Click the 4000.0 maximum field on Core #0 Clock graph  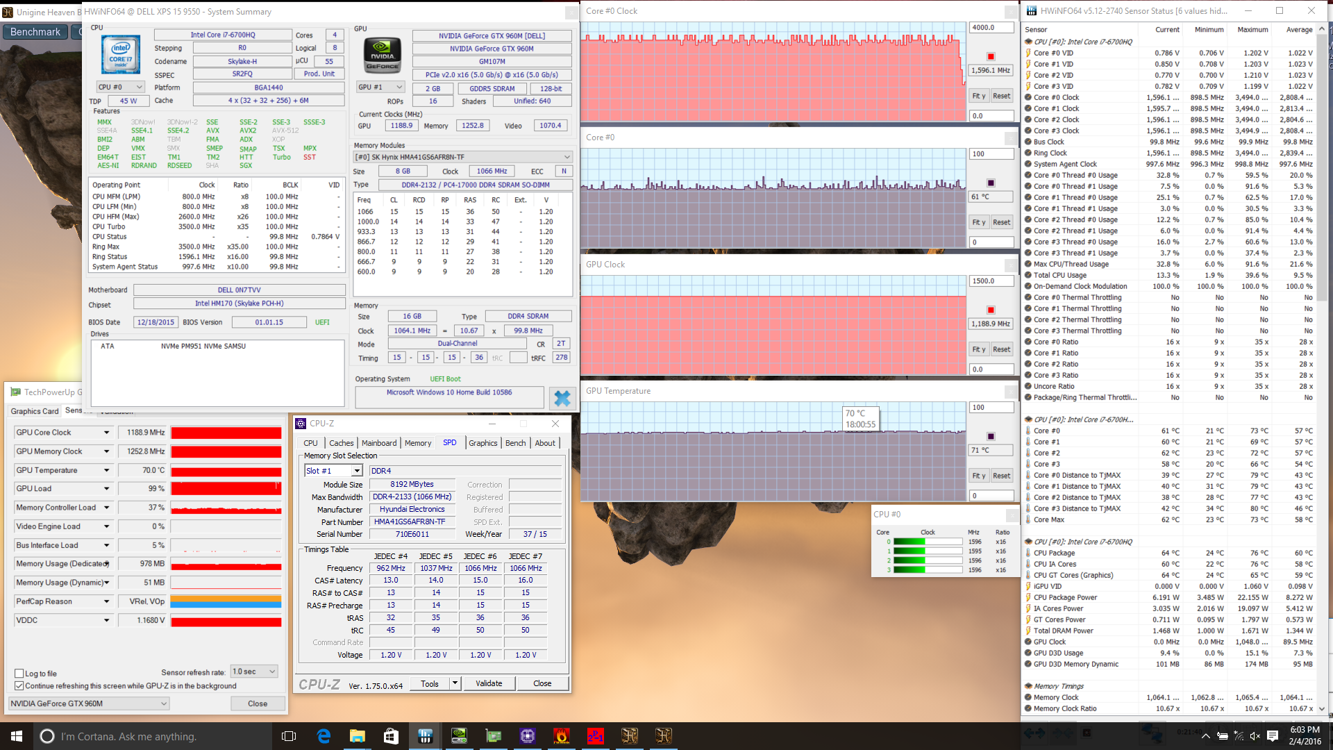[991, 27]
